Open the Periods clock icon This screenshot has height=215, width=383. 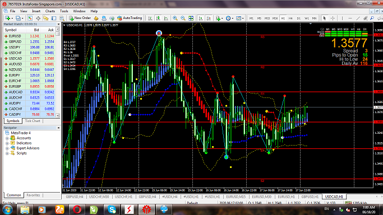(x=228, y=18)
